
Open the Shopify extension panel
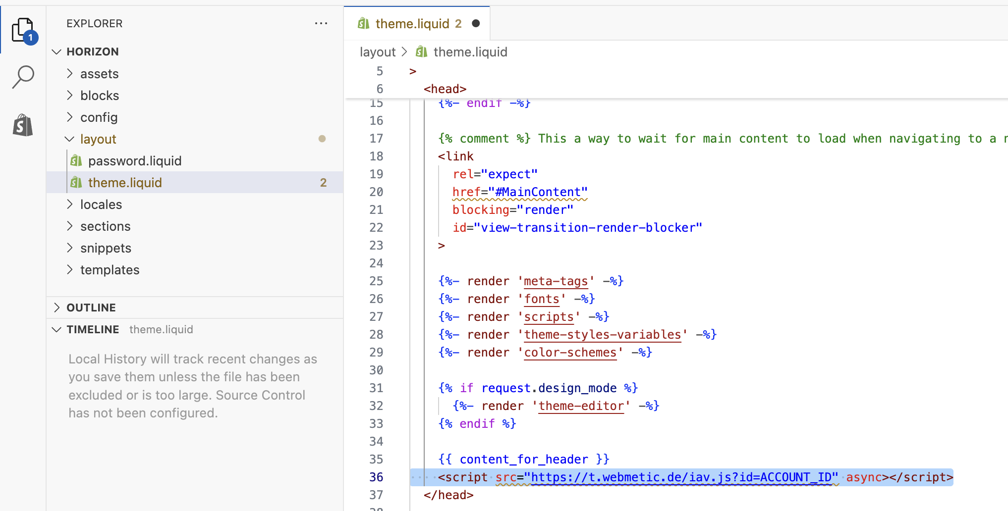tap(23, 125)
